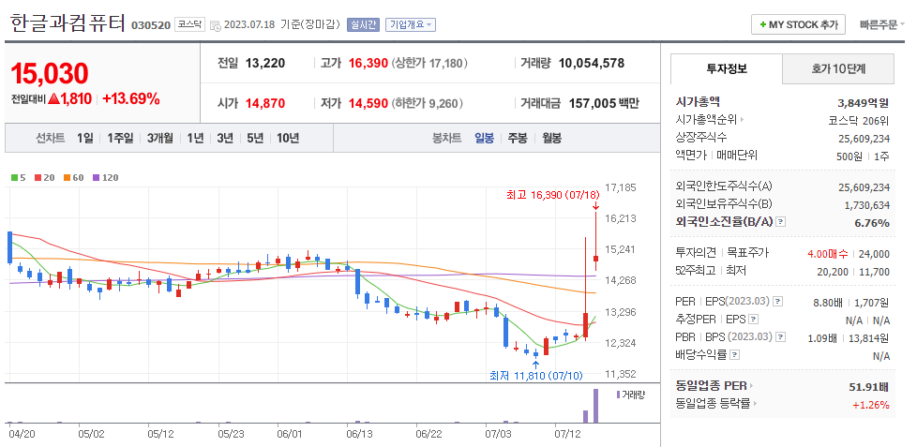Select the 주봉 candle chart
Screen dimensions: 917x447
tap(517, 139)
